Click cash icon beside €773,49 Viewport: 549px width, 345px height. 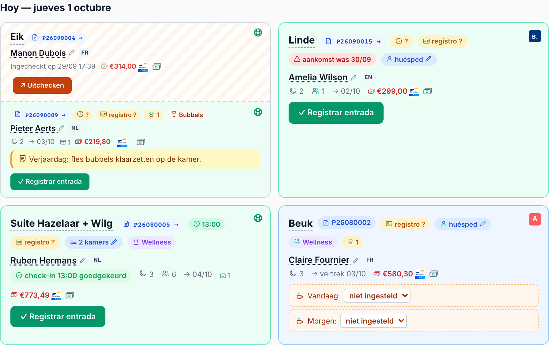[70, 295]
